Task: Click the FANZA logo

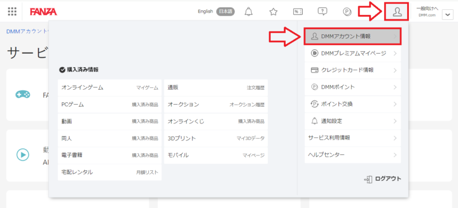Action: tap(44, 11)
